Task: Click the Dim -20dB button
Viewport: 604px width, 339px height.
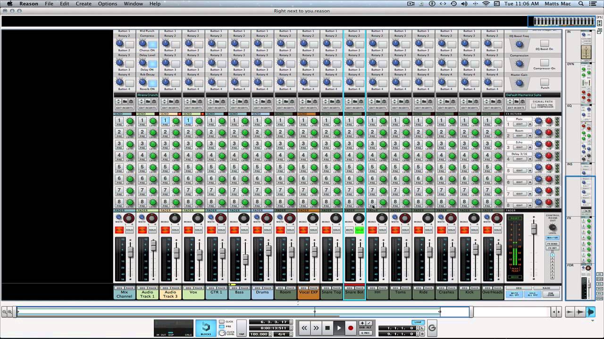Action: (551, 294)
